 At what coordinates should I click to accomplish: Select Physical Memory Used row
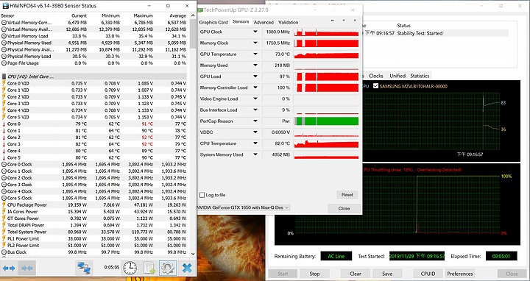93,43
